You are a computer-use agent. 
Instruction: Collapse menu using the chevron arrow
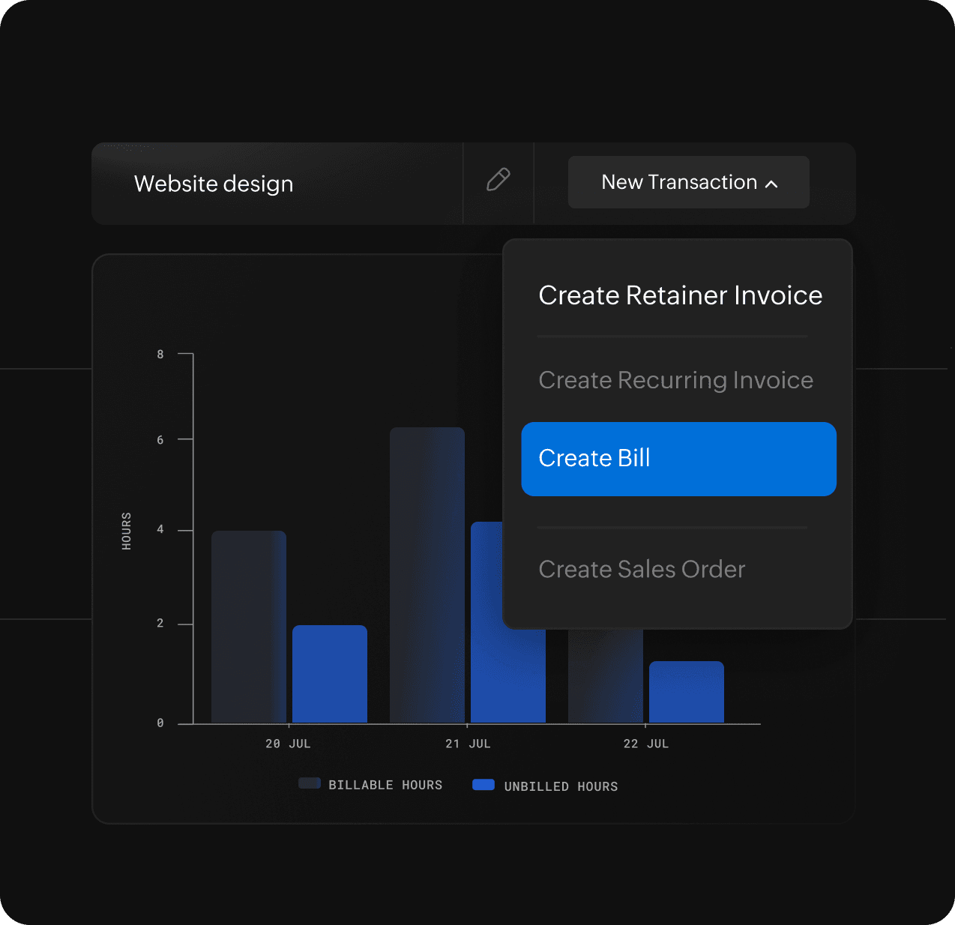coord(771,184)
